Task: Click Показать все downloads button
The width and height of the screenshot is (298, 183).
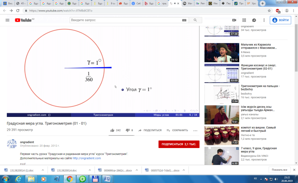Action: 279,170
